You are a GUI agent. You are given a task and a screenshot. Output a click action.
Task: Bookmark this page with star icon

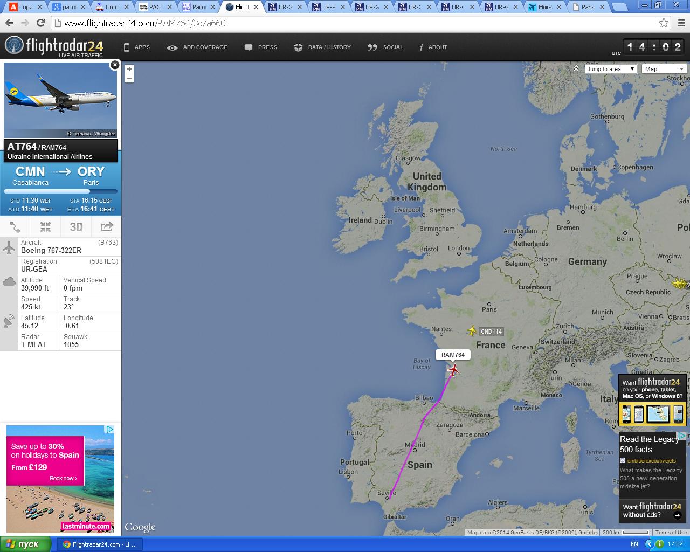pyautogui.click(x=664, y=23)
